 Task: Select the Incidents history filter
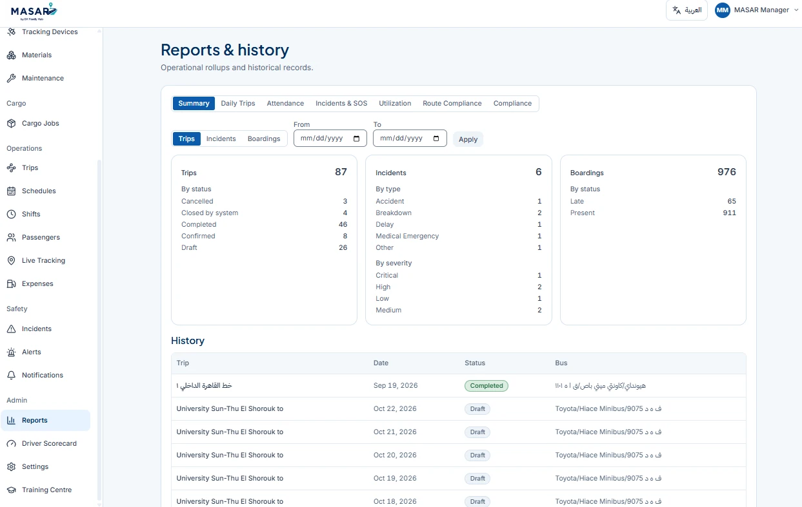(221, 139)
